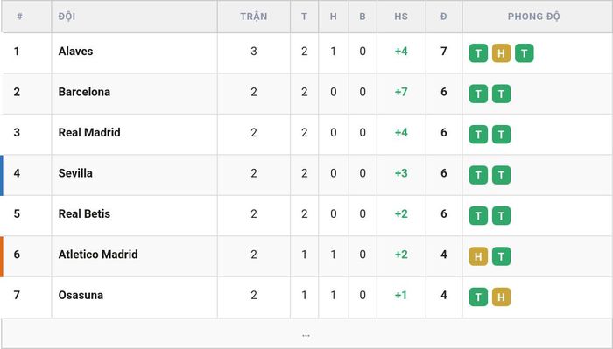This screenshot has width=613, height=349.
Task: Click Alaves' yellow H draw badge
Action: click(x=501, y=53)
